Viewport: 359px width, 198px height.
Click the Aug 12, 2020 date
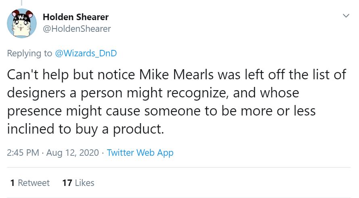(73, 153)
